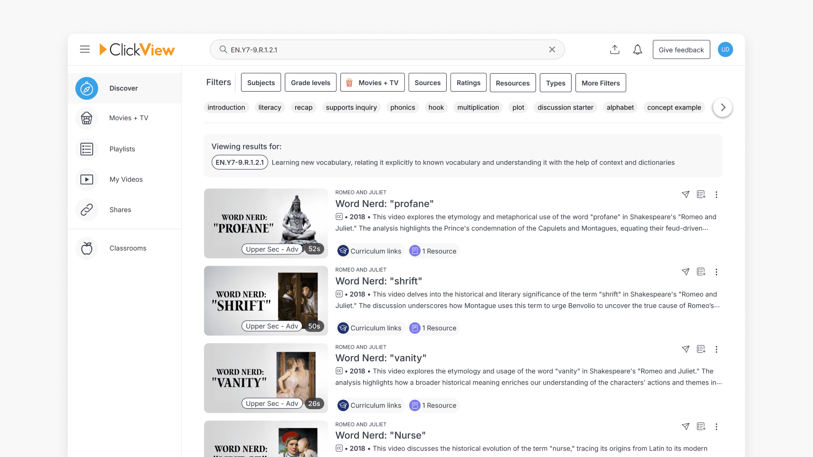813x457 pixels.
Task: Click the Shares link icon in sidebar
Action: (86, 210)
